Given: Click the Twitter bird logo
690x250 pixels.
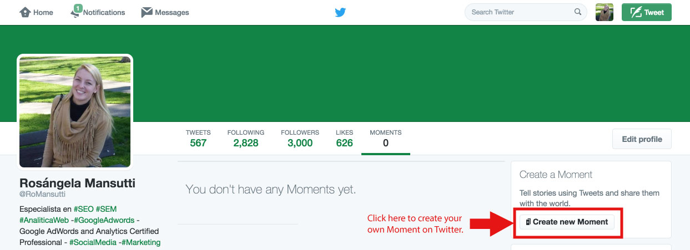Looking at the screenshot, I should point(340,12).
